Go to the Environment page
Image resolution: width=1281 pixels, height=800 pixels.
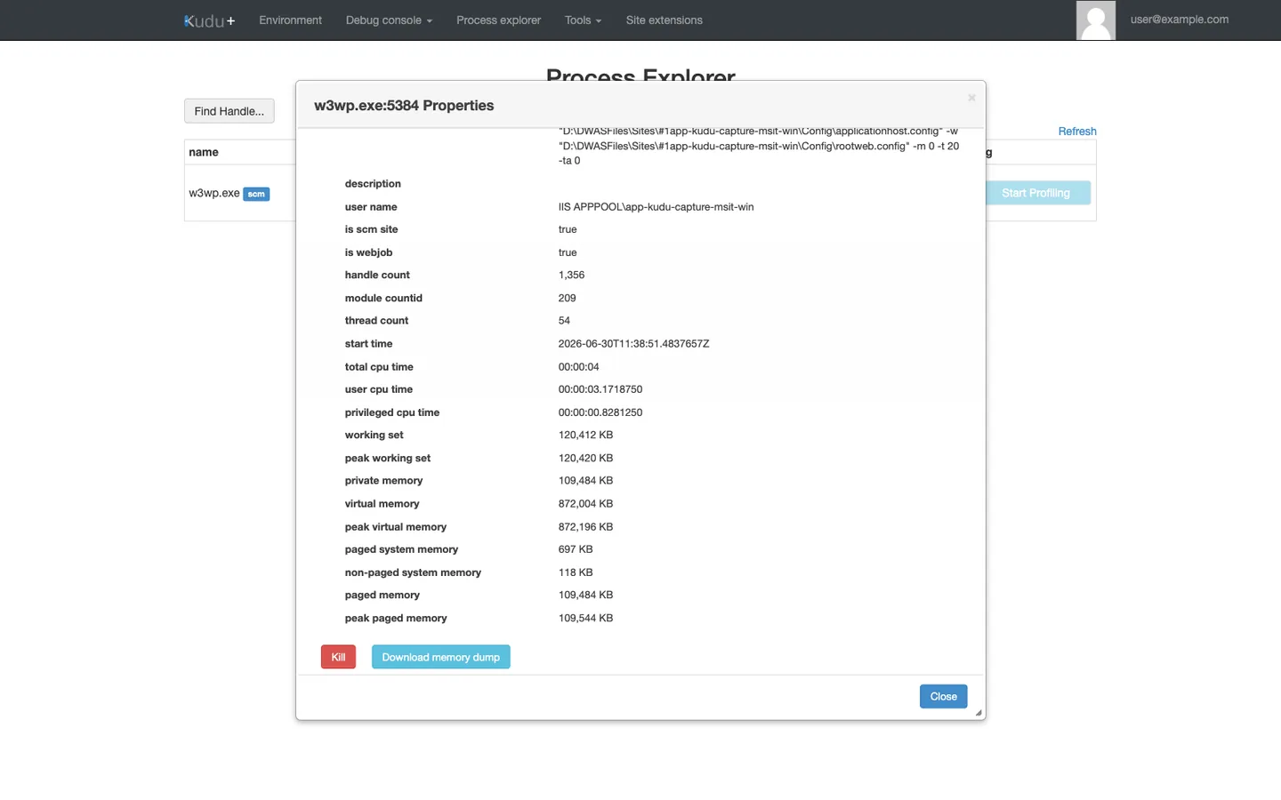pyautogui.click(x=290, y=20)
